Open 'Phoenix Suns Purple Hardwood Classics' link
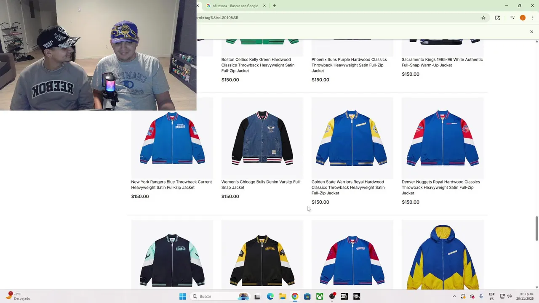Image resolution: width=539 pixels, height=303 pixels. point(349,65)
